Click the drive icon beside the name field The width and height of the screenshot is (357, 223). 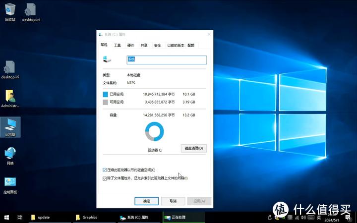[x=107, y=59]
